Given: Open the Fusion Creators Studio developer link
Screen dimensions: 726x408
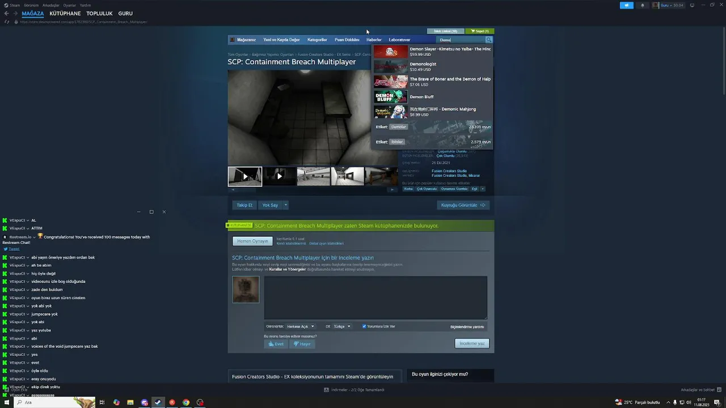Looking at the screenshot, I should coord(449,171).
